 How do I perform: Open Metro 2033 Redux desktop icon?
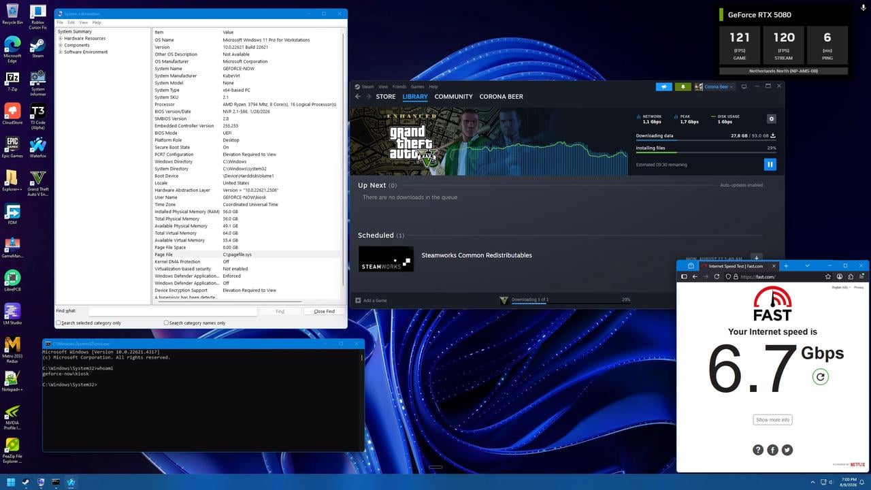click(12, 350)
